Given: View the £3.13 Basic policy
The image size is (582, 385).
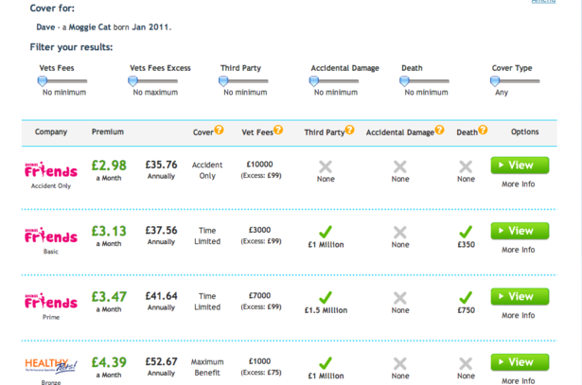Looking at the screenshot, I should (x=520, y=231).
